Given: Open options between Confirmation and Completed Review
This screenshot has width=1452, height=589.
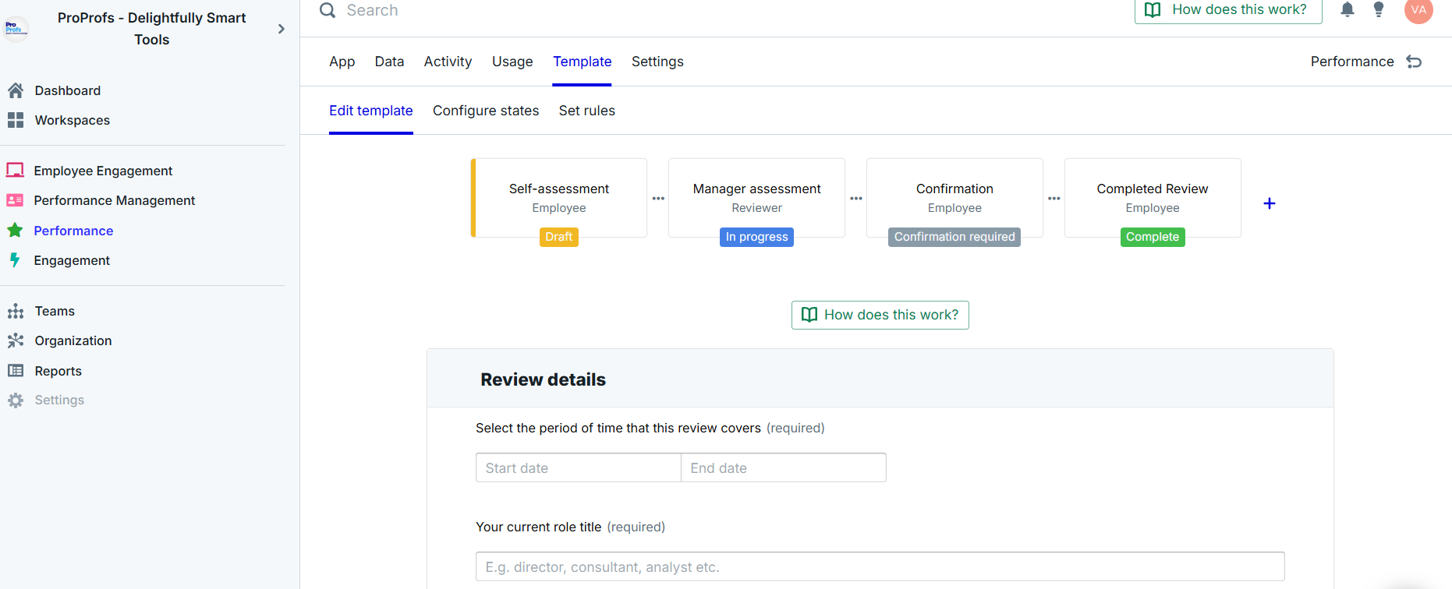Looking at the screenshot, I should pos(1054,199).
